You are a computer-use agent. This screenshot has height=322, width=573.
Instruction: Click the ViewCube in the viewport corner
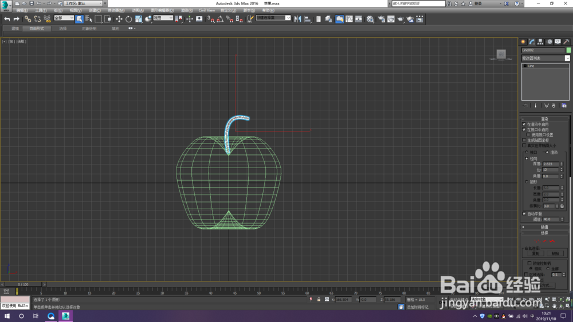coord(501,54)
